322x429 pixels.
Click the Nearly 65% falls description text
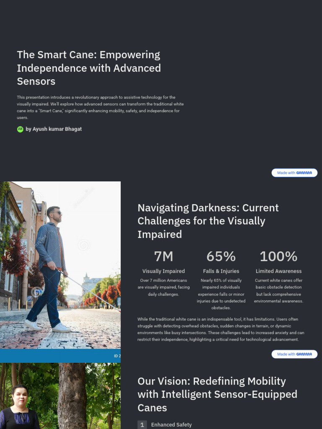[x=221, y=294]
